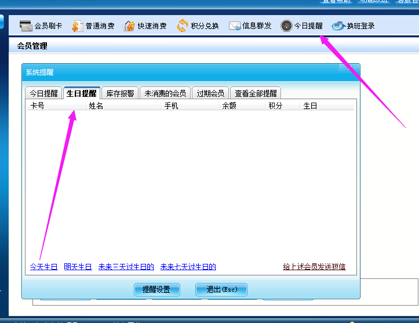Viewport: 419px width, 323px height.
Task: Click the 会员刷卡 card icon
Action: 26,26
